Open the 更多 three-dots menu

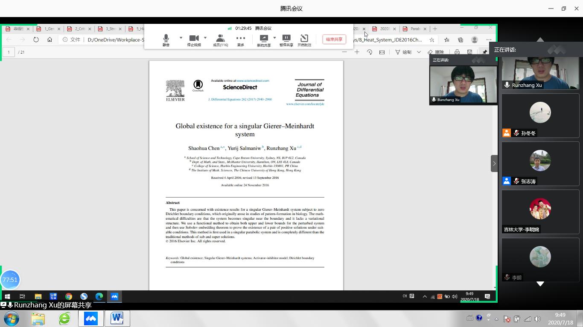tap(241, 39)
